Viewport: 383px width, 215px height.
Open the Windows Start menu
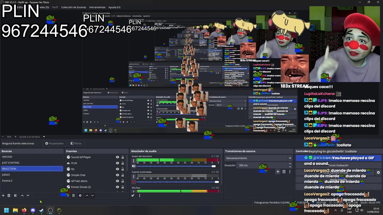(6, 210)
